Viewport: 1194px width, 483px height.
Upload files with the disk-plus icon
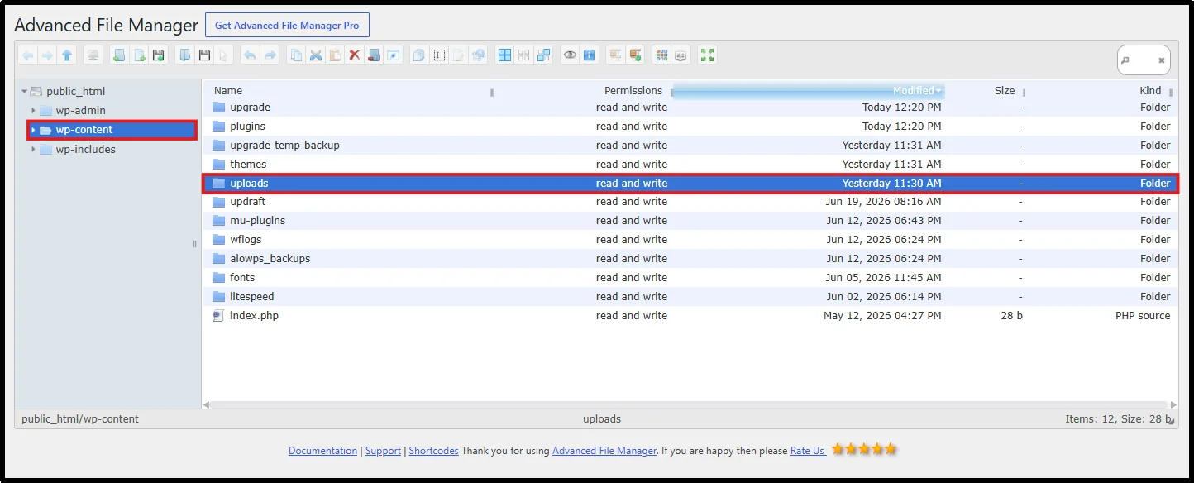(x=158, y=55)
